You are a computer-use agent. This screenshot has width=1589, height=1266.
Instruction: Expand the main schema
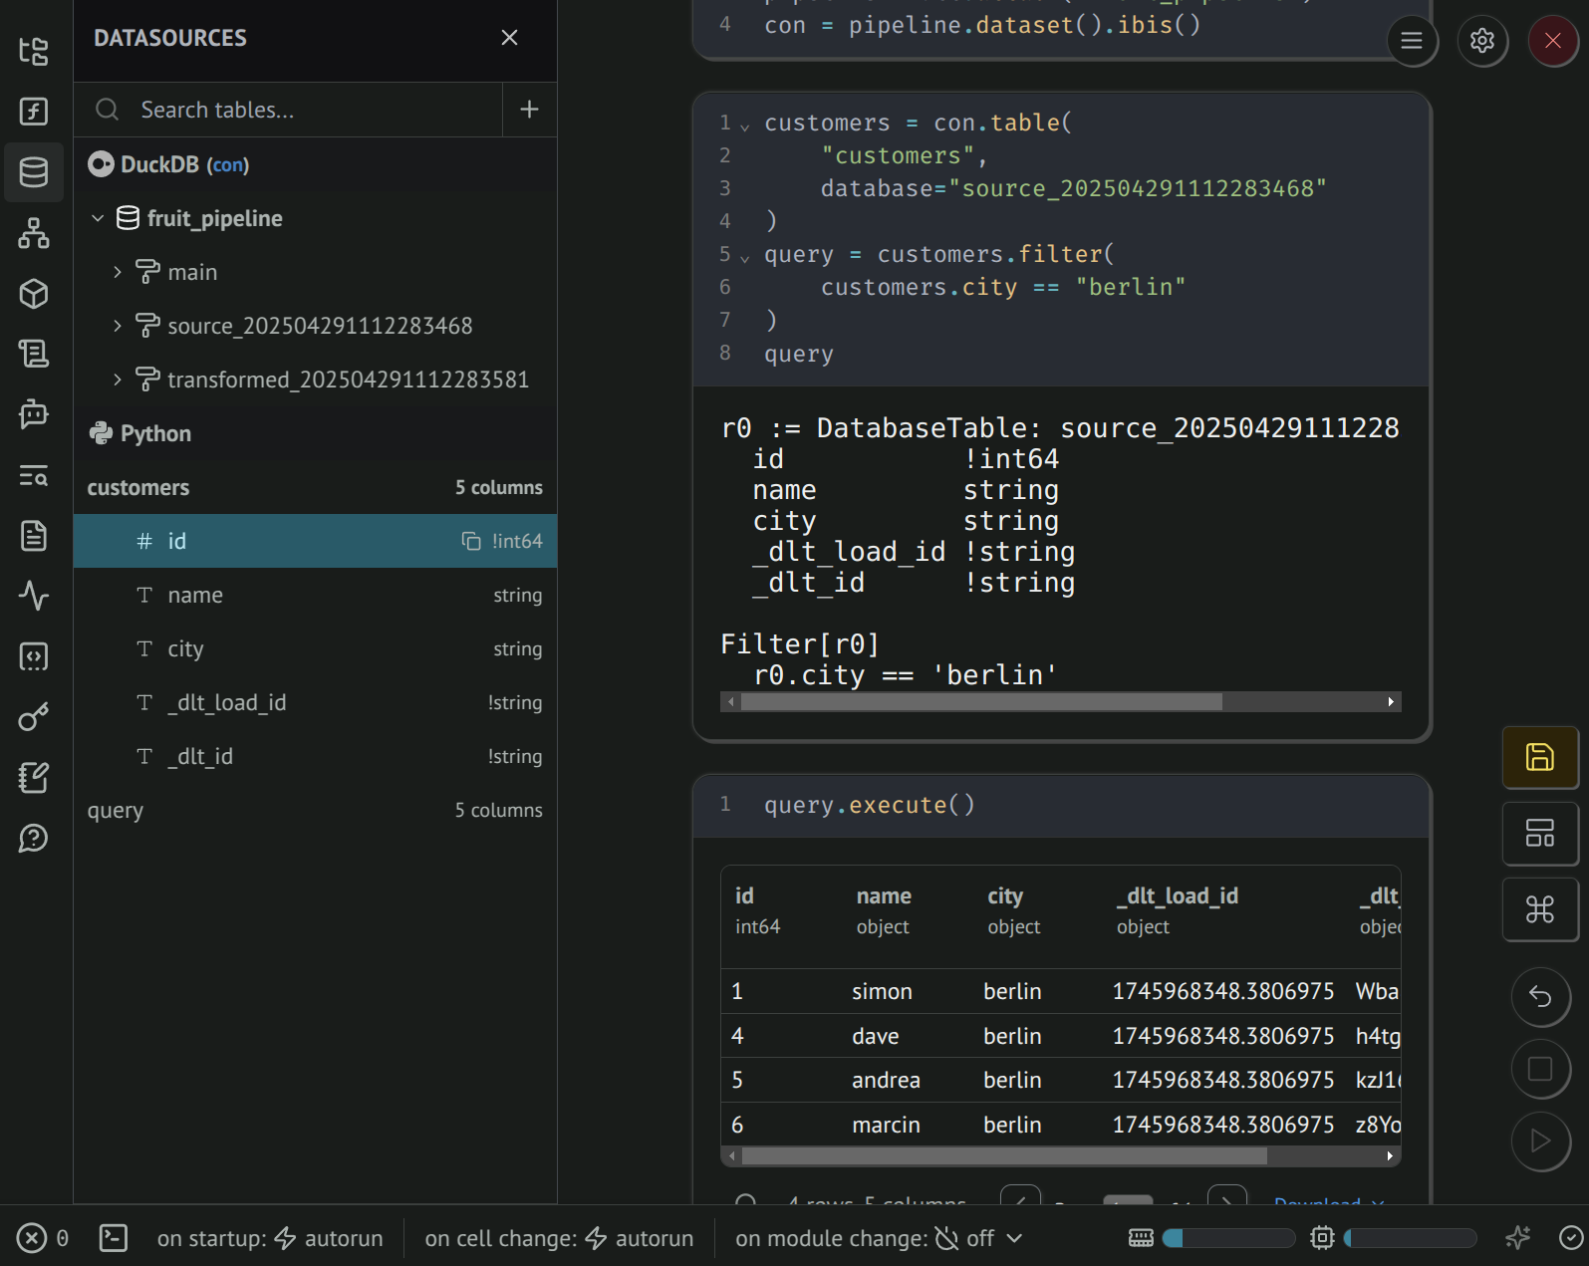(118, 272)
